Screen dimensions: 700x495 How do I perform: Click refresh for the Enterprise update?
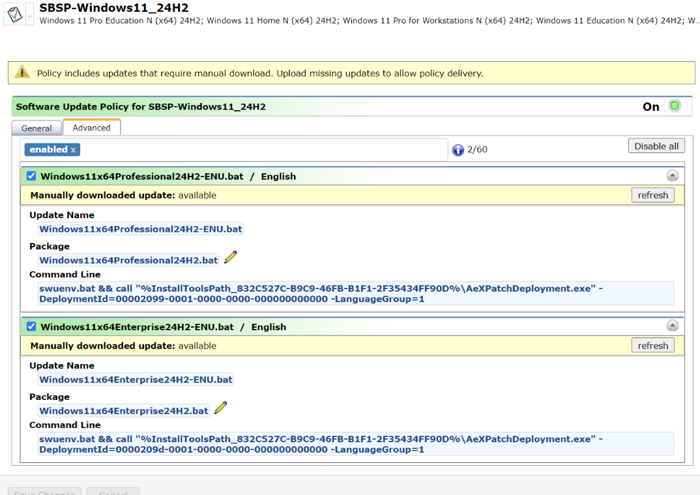652,346
